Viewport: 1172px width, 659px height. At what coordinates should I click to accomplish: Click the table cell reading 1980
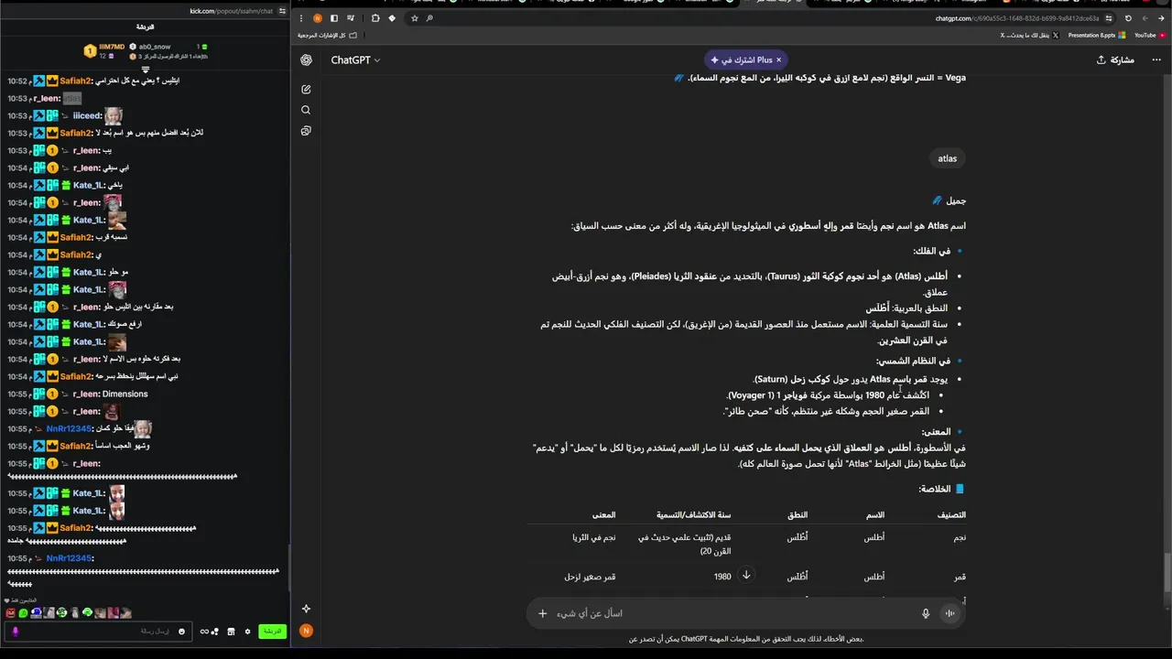click(722, 577)
